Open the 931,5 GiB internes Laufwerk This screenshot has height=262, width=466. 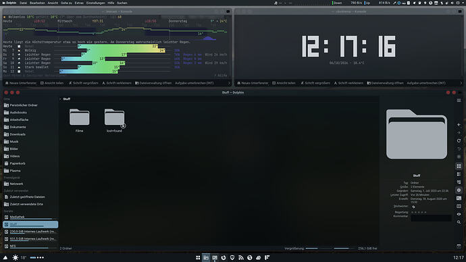pos(30,239)
